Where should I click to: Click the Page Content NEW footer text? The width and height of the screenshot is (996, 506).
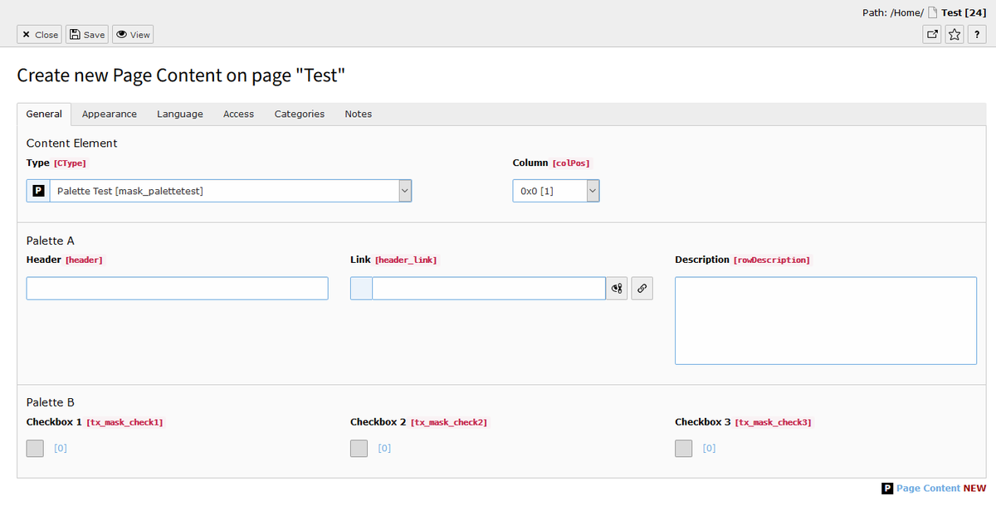click(x=941, y=489)
